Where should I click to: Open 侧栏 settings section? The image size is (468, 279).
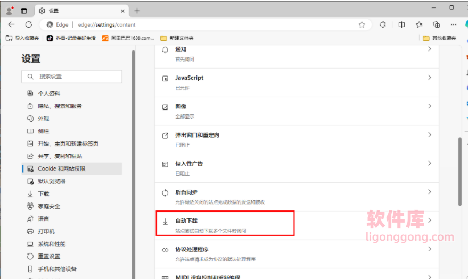(x=72, y=131)
